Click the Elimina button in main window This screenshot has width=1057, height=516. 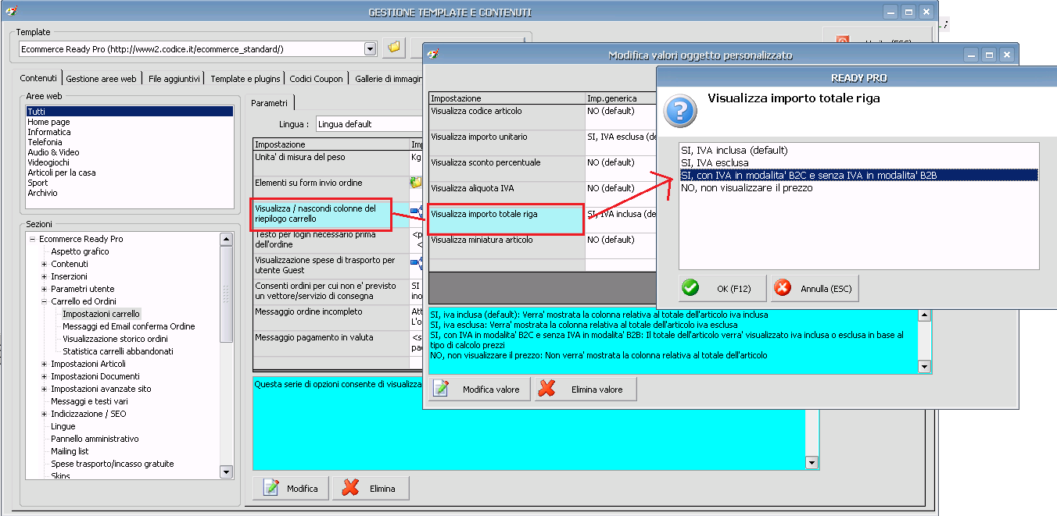tap(371, 488)
